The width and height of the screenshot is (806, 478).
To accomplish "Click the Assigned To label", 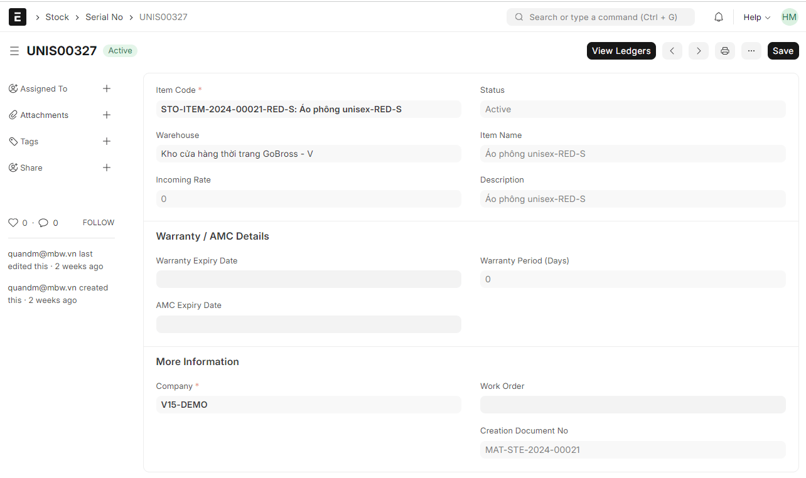I will pyautogui.click(x=43, y=88).
